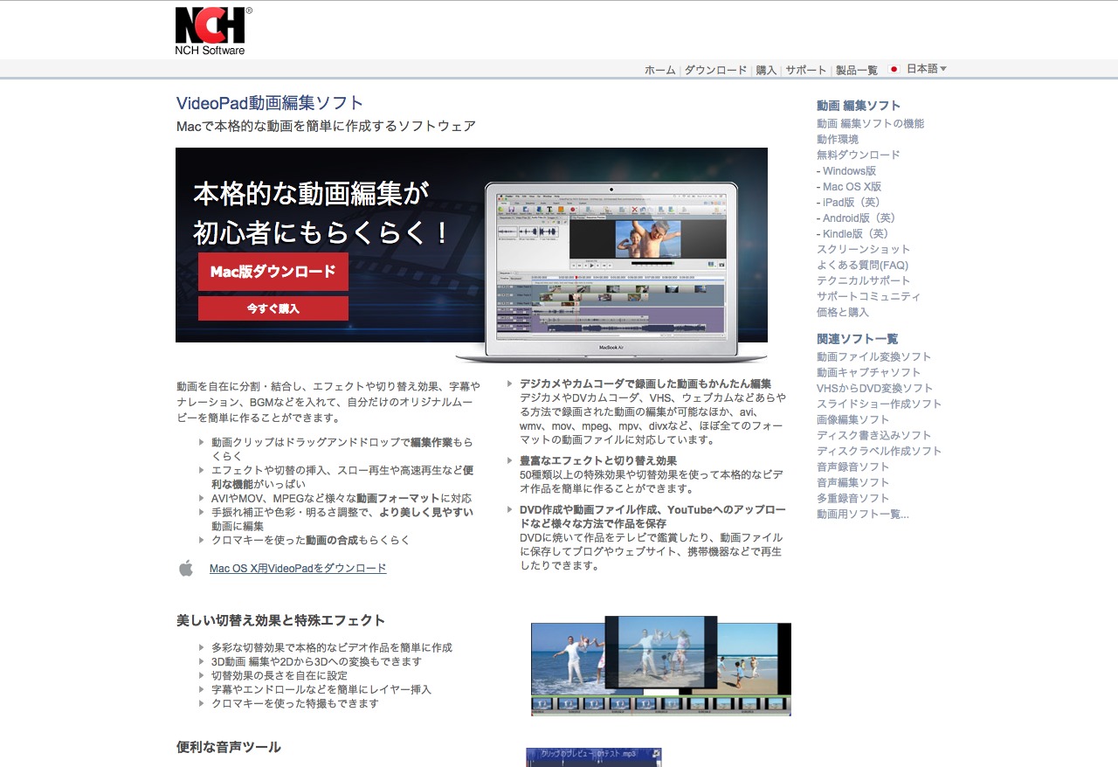This screenshot has height=767, width=1118.
Task: Open the 製品一覧 menu item
Action: 857,70
